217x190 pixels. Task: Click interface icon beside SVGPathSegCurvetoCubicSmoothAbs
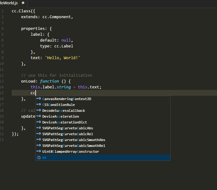point(39,139)
